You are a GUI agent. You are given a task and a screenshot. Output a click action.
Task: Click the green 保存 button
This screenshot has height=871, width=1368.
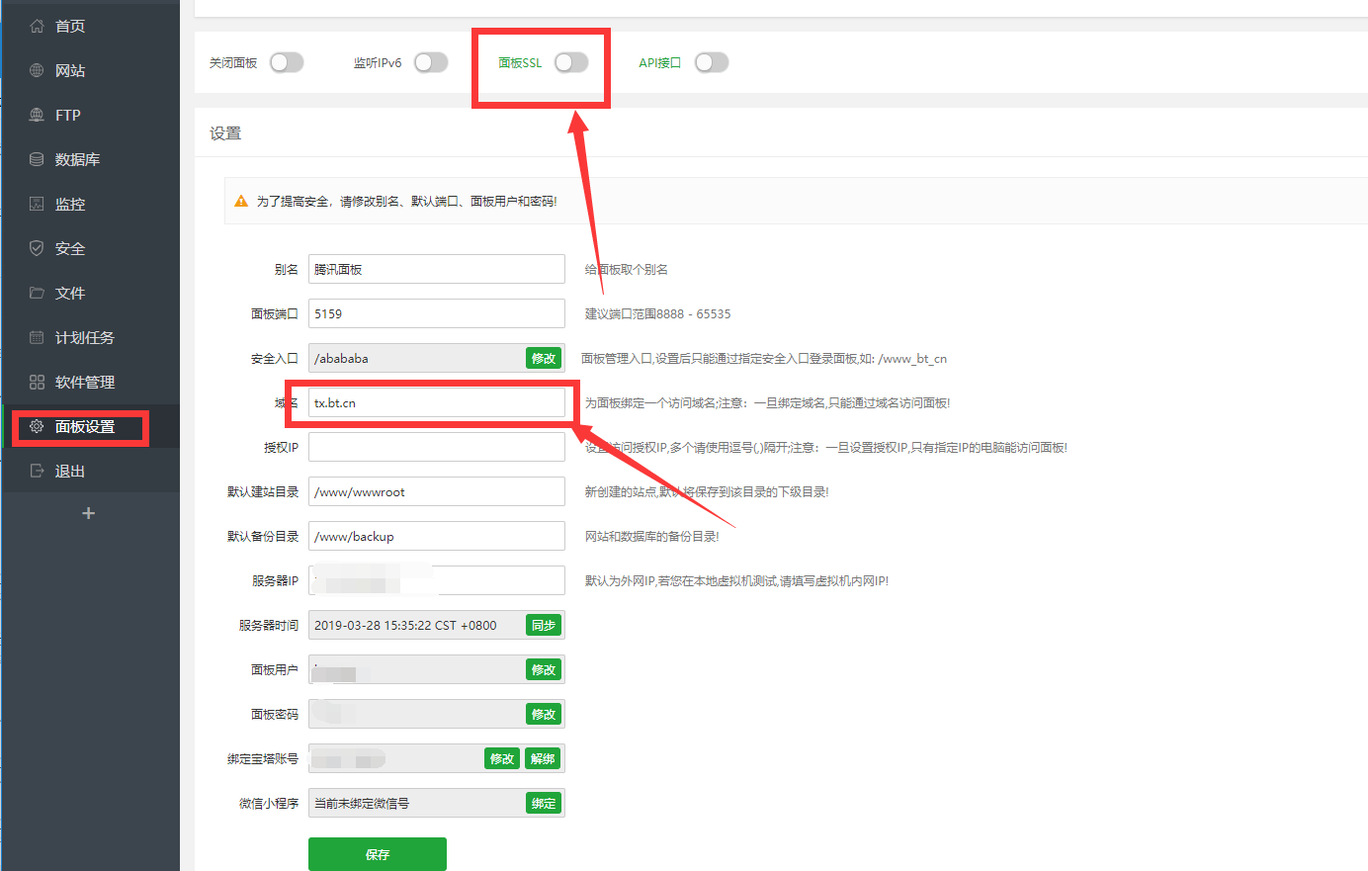click(x=378, y=854)
